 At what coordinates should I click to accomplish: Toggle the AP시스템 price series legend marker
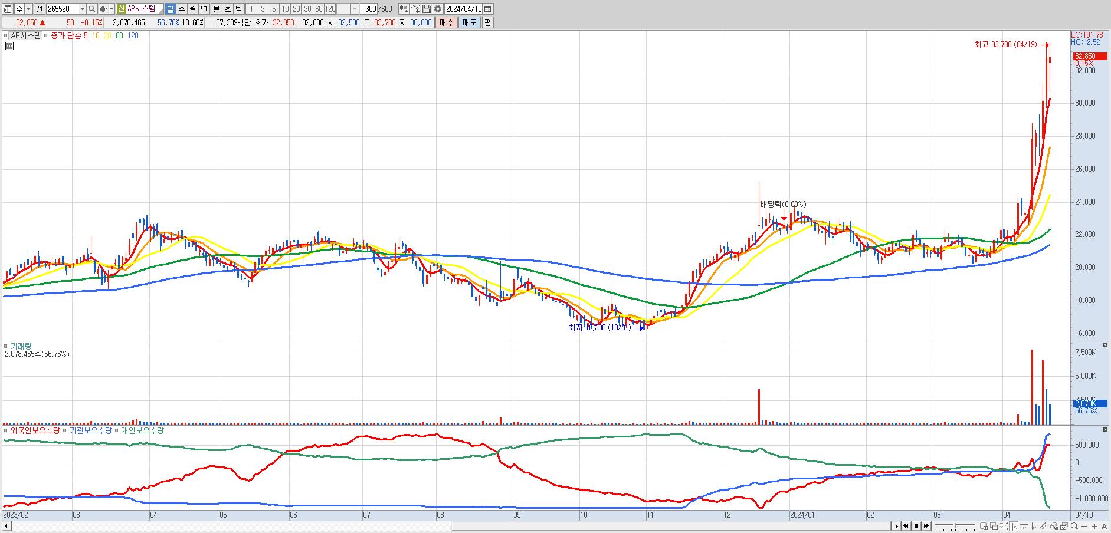(x=7, y=35)
